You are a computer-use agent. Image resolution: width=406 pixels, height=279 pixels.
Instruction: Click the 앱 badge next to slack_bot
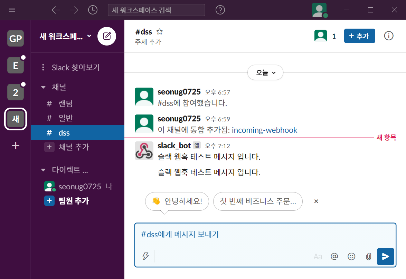pyautogui.click(x=197, y=145)
